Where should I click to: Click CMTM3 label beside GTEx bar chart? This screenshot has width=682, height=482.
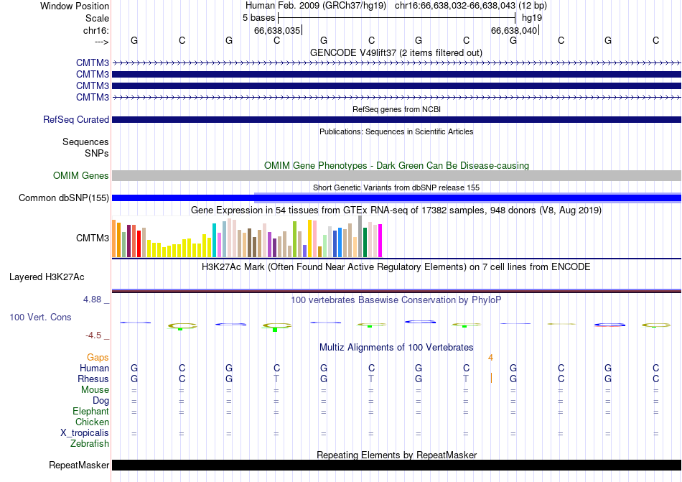click(92, 238)
